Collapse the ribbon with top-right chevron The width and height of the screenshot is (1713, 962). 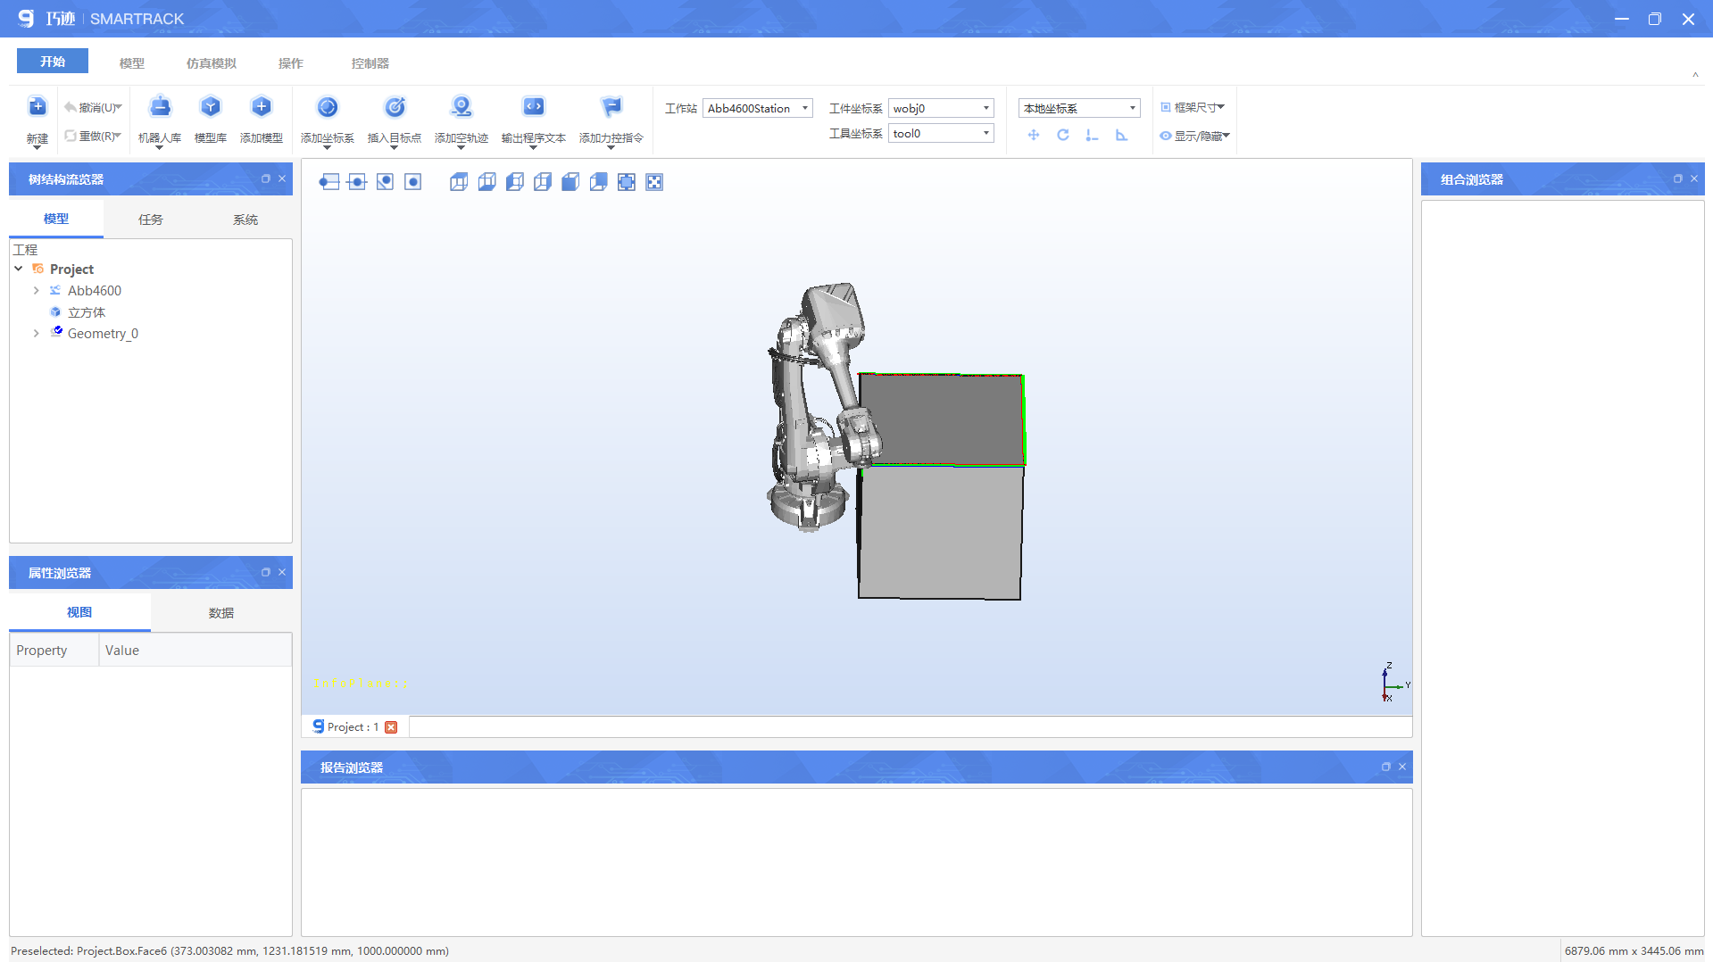tap(1695, 75)
